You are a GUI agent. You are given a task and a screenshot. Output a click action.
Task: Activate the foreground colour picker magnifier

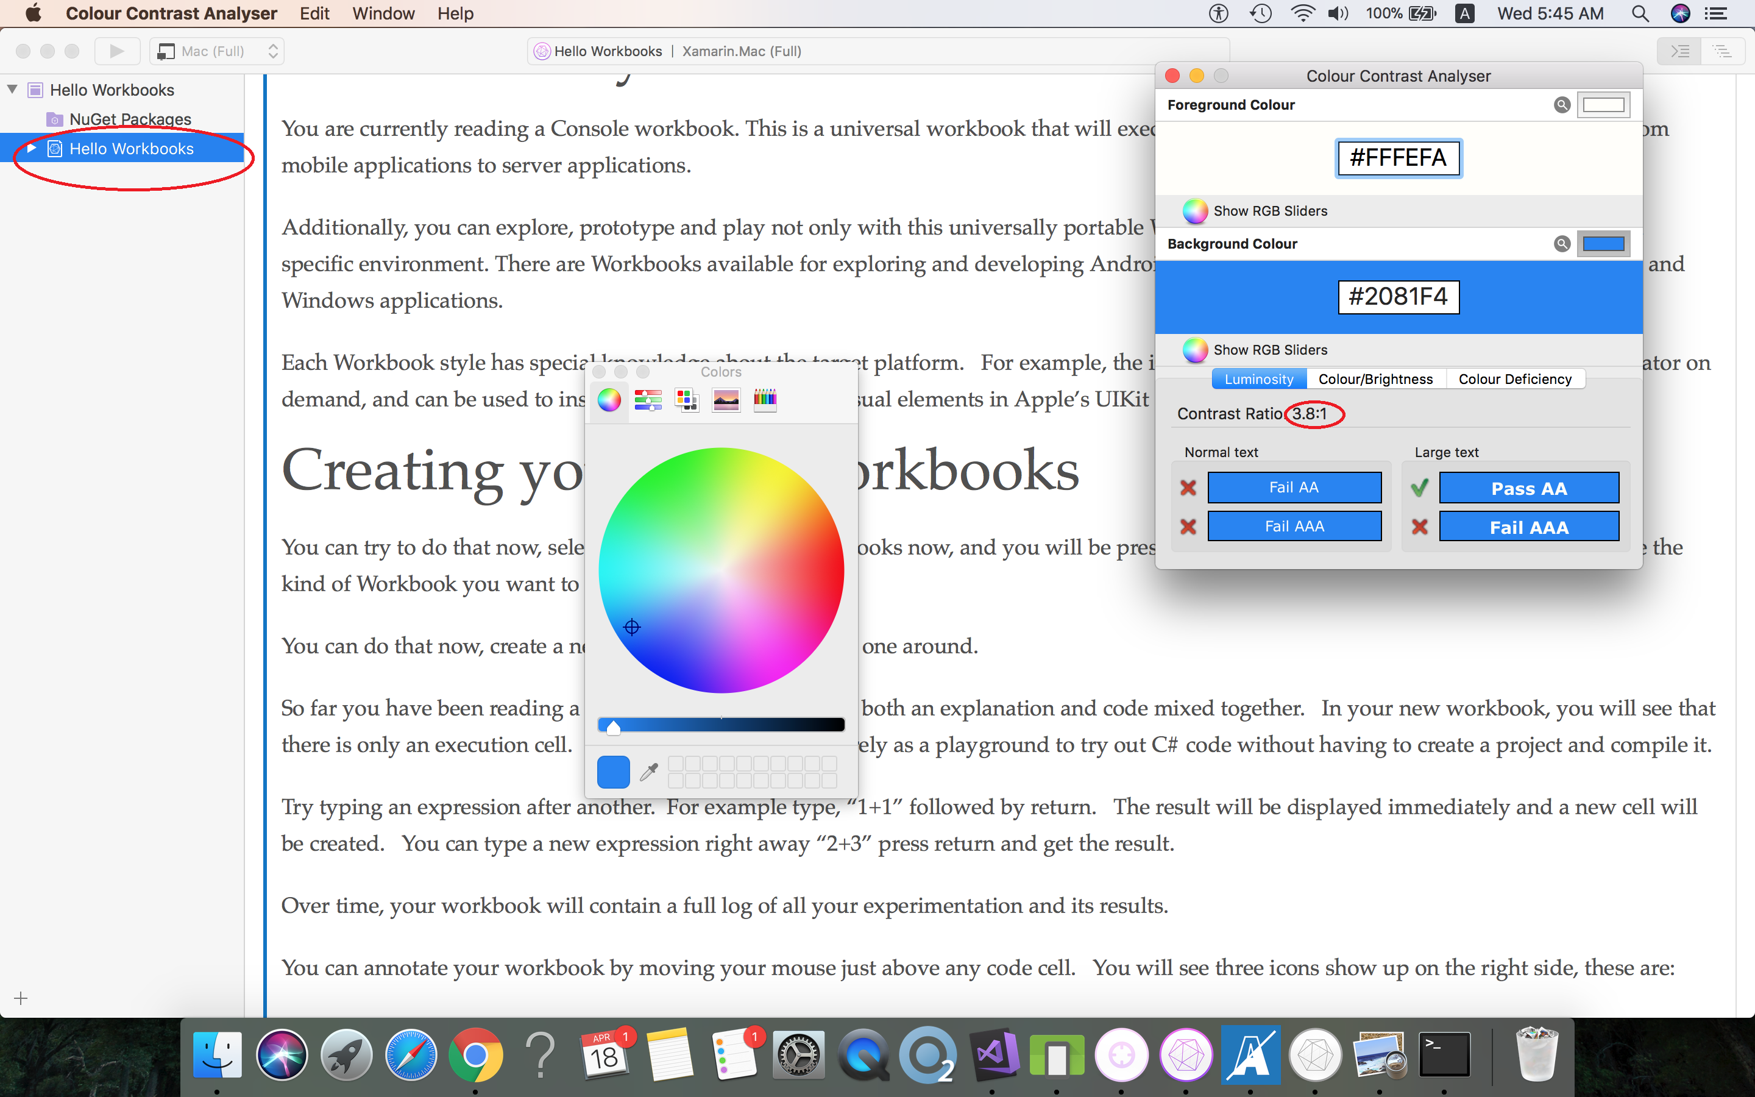tap(1562, 104)
